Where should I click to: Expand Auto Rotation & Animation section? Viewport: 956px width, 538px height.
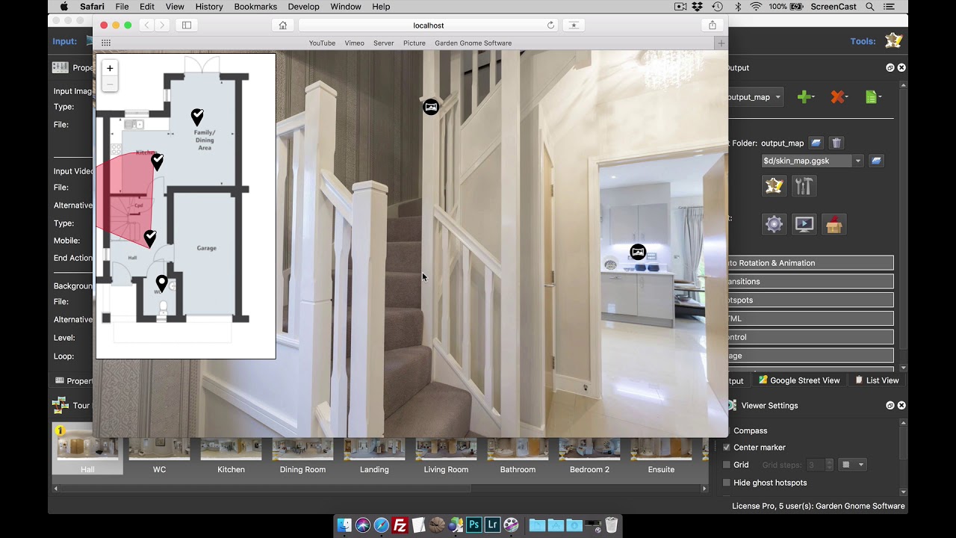[811, 263]
